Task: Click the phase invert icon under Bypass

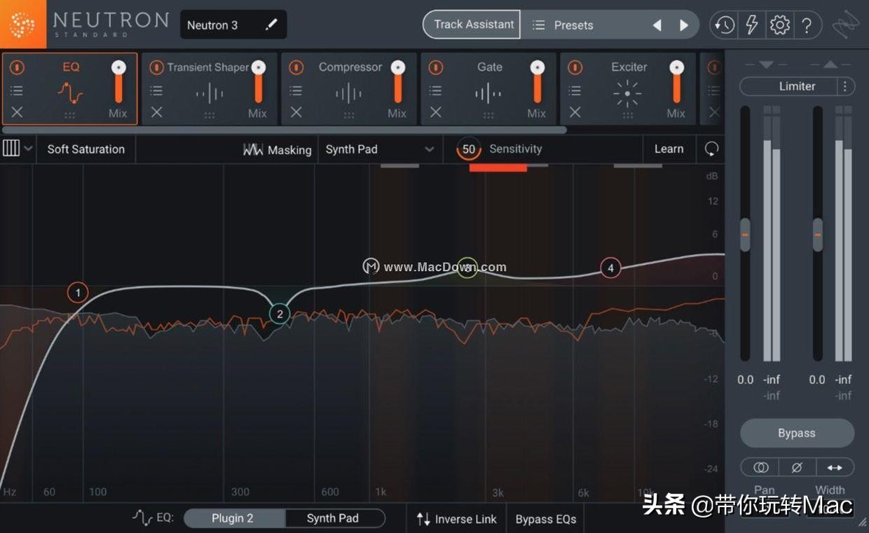Action: point(797,466)
